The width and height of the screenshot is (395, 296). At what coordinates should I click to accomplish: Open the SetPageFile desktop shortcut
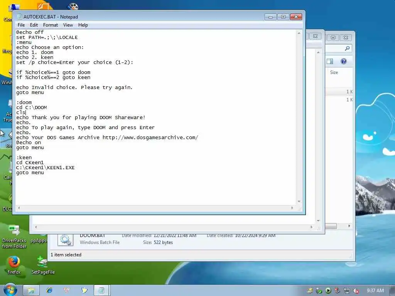point(43,265)
